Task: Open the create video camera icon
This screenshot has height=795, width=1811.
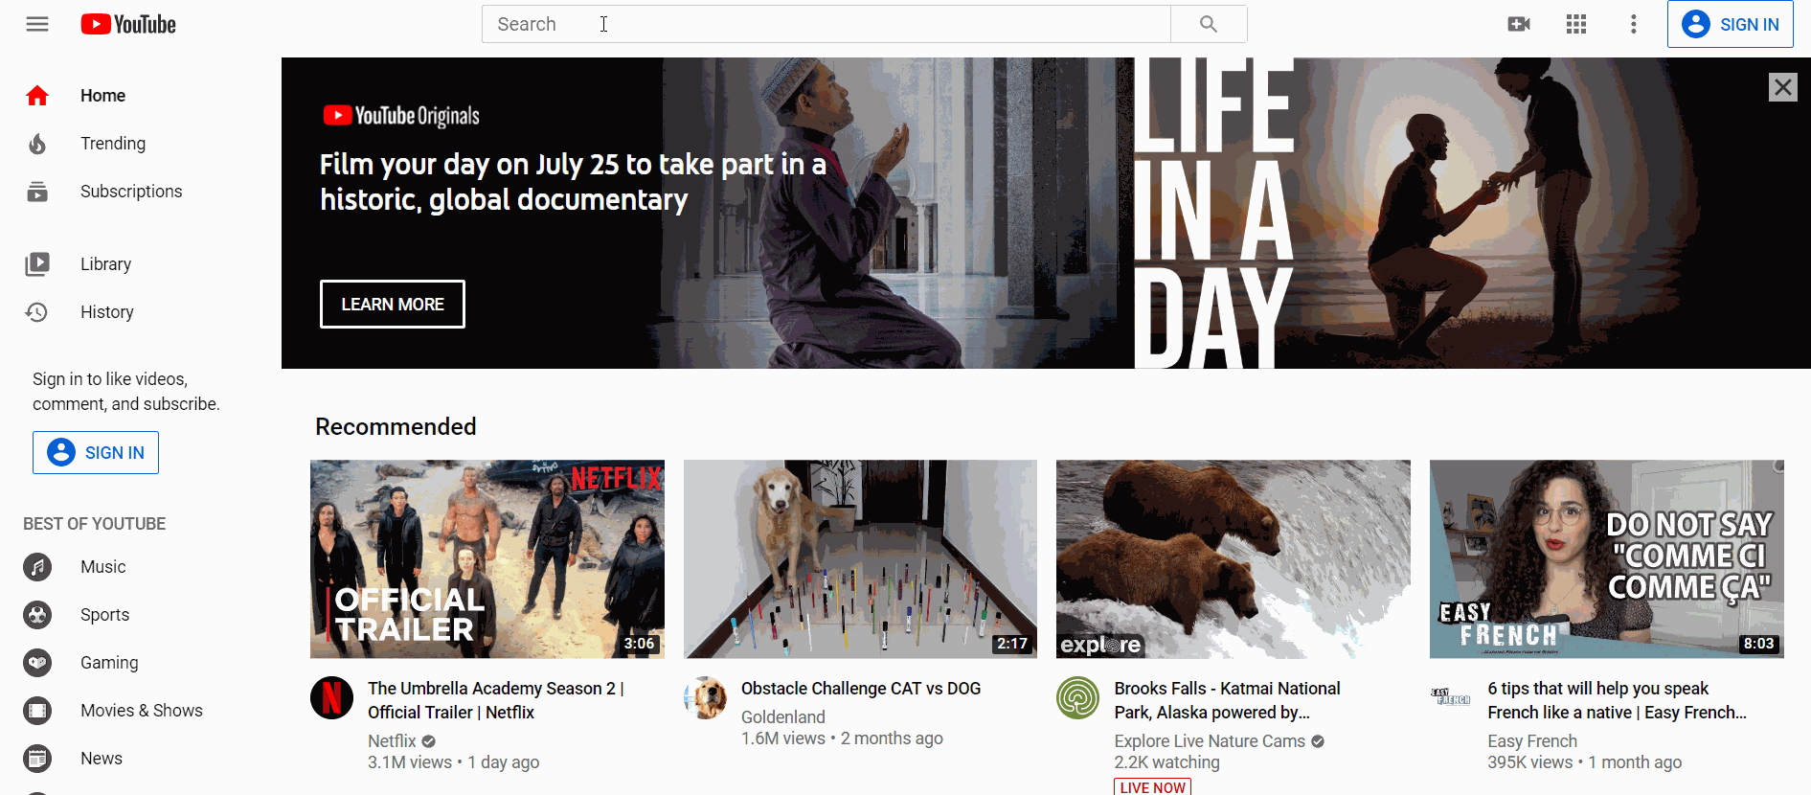Action: (1519, 24)
